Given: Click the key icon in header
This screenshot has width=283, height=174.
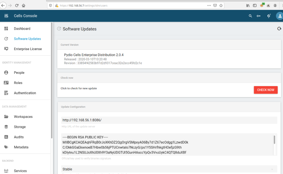Looking at the screenshot, I should 259,16.
